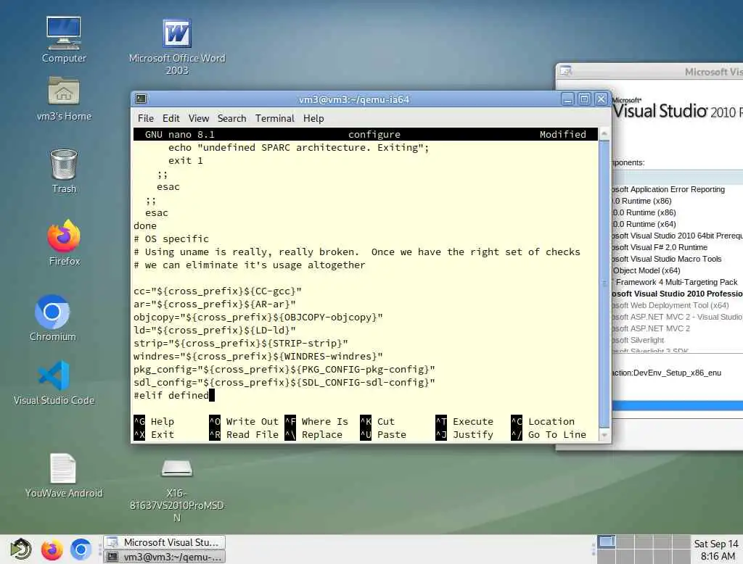
Task: Click the line starting 'windres=' in nano
Action: click(258, 356)
